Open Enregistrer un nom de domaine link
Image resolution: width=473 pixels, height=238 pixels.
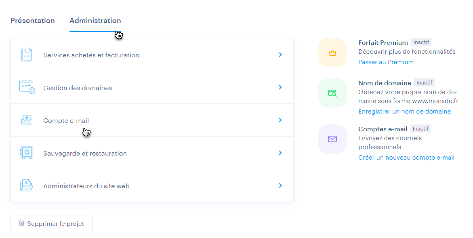pyautogui.click(x=404, y=112)
